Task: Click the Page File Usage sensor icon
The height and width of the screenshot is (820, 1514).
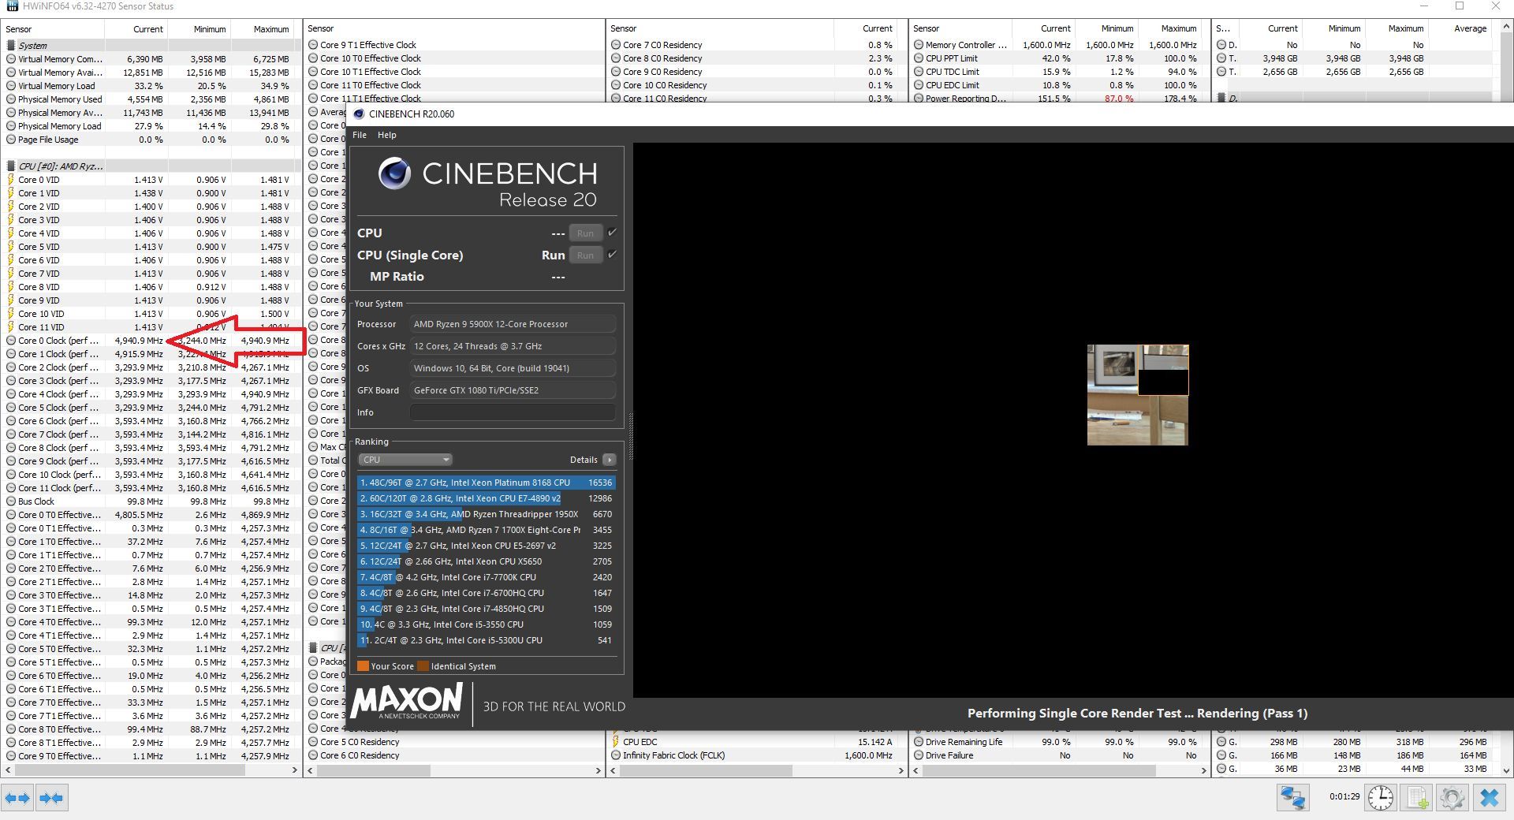Action: pyautogui.click(x=11, y=140)
